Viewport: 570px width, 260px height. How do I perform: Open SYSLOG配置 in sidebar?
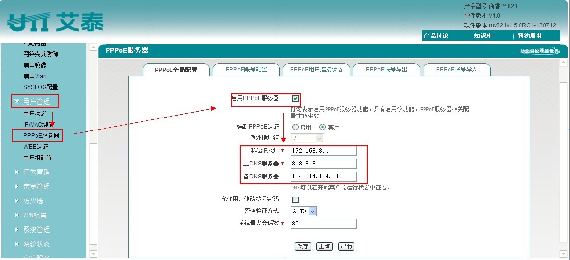[x=41, y=87]
